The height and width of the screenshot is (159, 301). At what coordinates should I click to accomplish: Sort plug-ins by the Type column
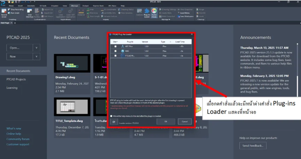tap(163, 42)
